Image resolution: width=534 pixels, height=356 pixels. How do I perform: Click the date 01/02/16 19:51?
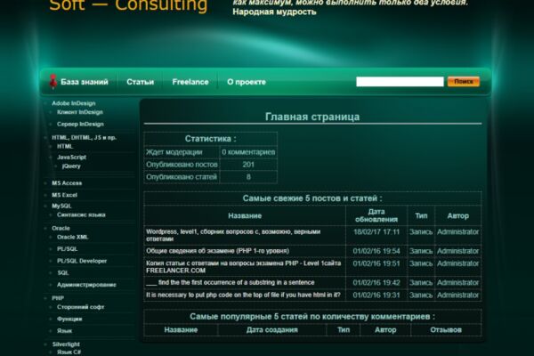point(376,263)
